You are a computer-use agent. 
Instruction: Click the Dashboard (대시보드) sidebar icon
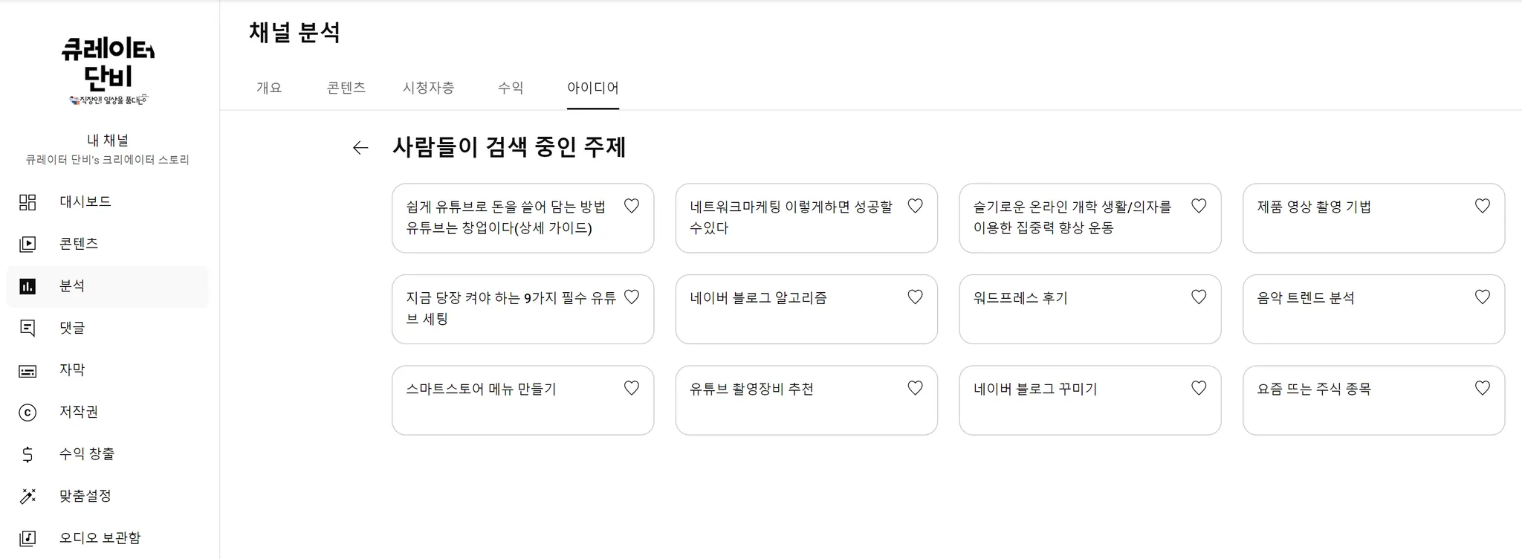click(x=27, y=202)
